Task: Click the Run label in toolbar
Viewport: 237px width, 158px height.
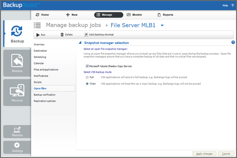Action: (x=43, y=35)
